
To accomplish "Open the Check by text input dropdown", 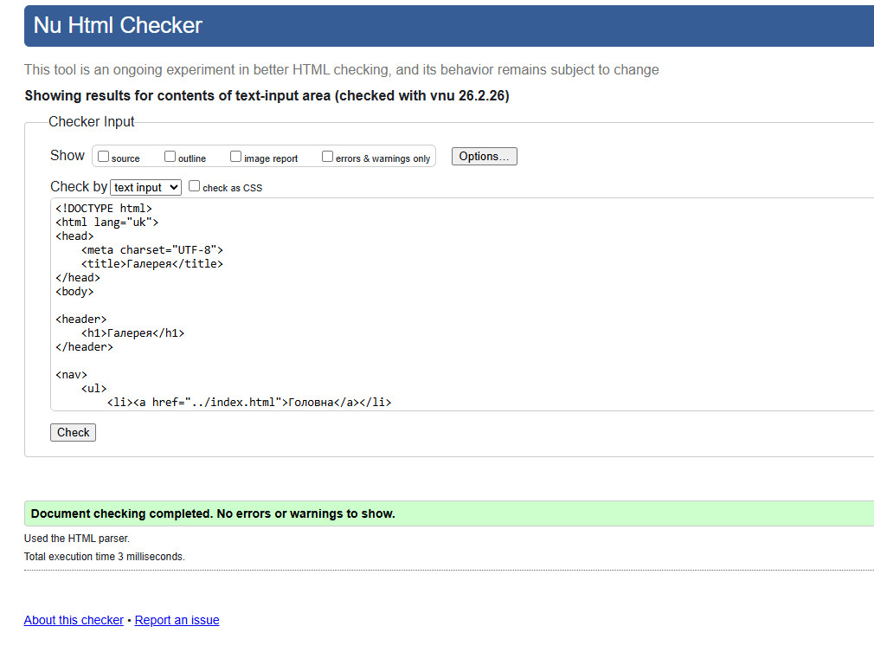I will coord(146,187).
